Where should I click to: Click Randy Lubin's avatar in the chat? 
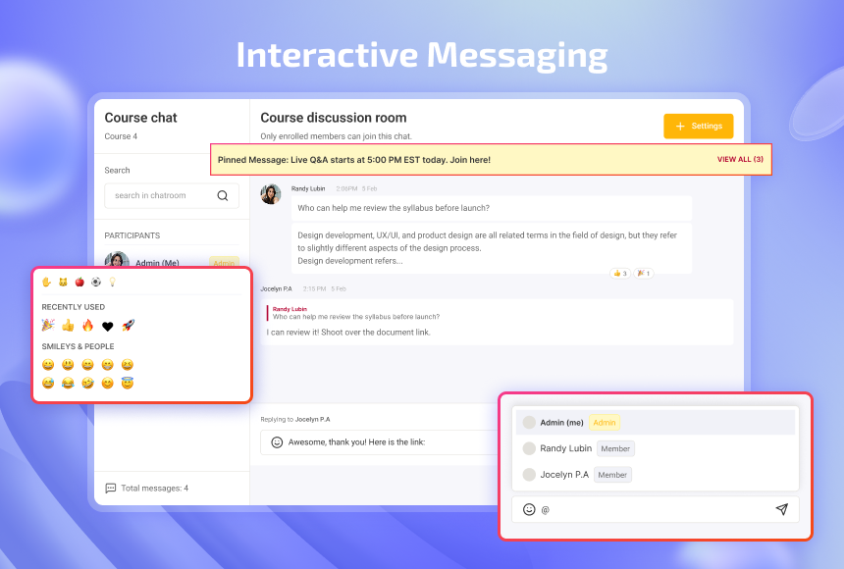pos(271,194)
